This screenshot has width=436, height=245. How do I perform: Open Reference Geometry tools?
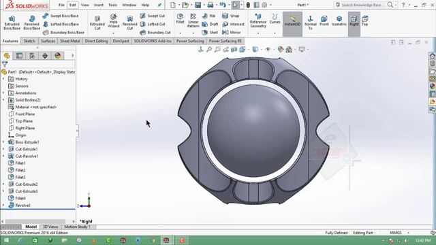pos(258,20)
